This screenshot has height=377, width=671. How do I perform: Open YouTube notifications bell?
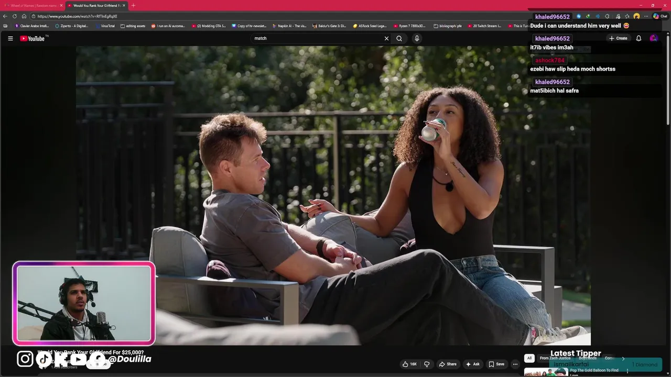638,38
